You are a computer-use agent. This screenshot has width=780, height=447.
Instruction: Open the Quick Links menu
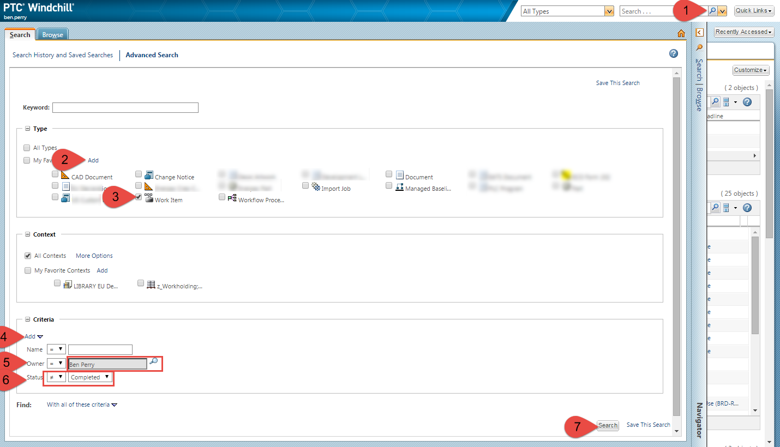(x=754, y=11)
